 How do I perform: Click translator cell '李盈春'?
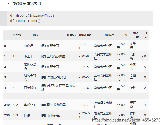coord(133,67)
